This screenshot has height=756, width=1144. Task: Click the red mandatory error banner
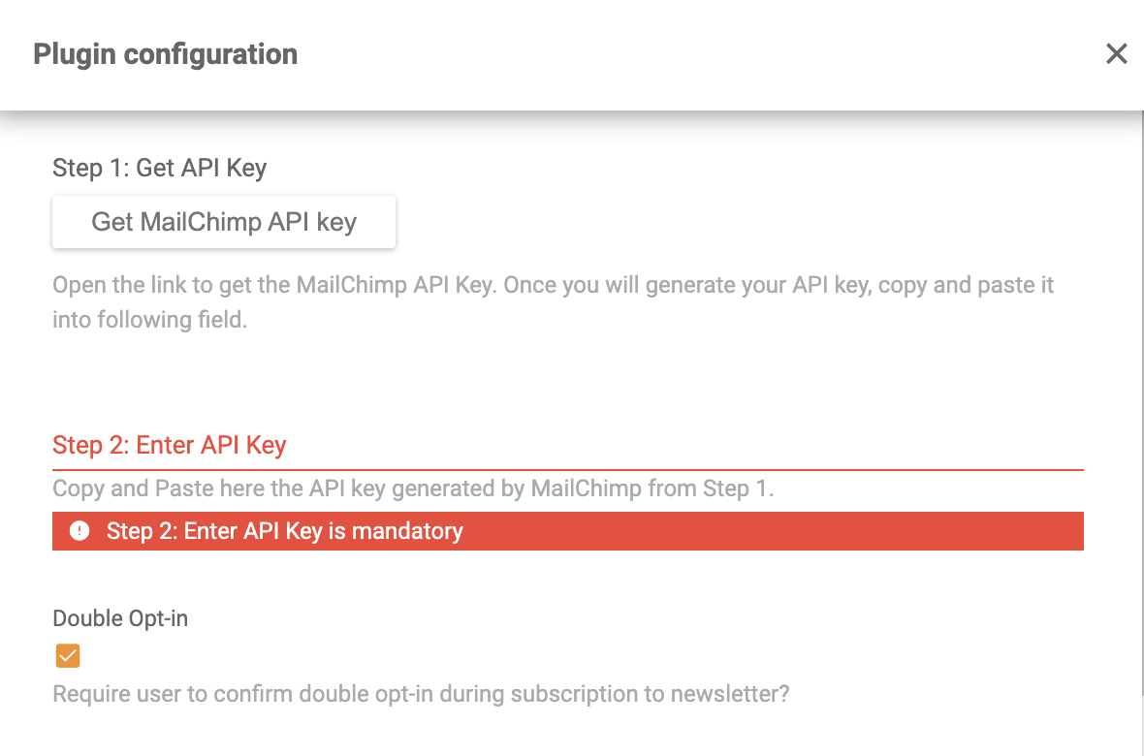(x=567, y=530)
